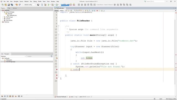Open the Edit menu
The image size is (177, 100).
point(8,1)
